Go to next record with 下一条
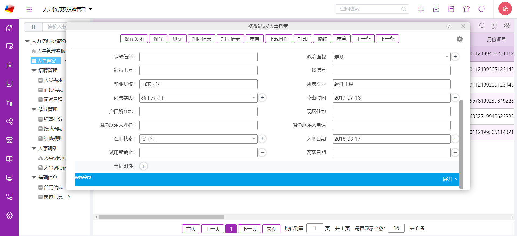Viewport: 517px width, 236px height. (387, 39)
